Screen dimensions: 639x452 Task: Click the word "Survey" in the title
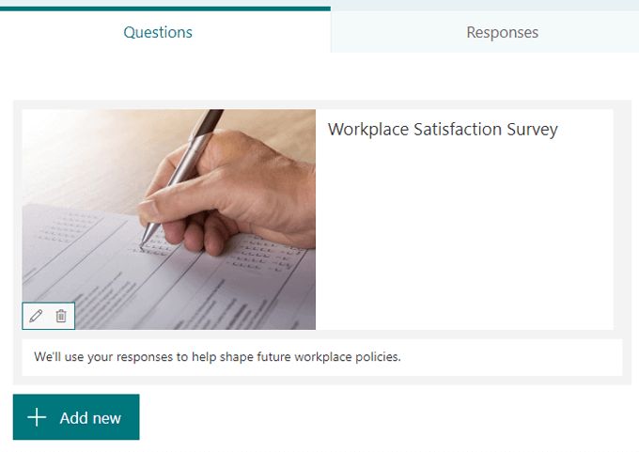pyautogui.click(x=527, y=130)
